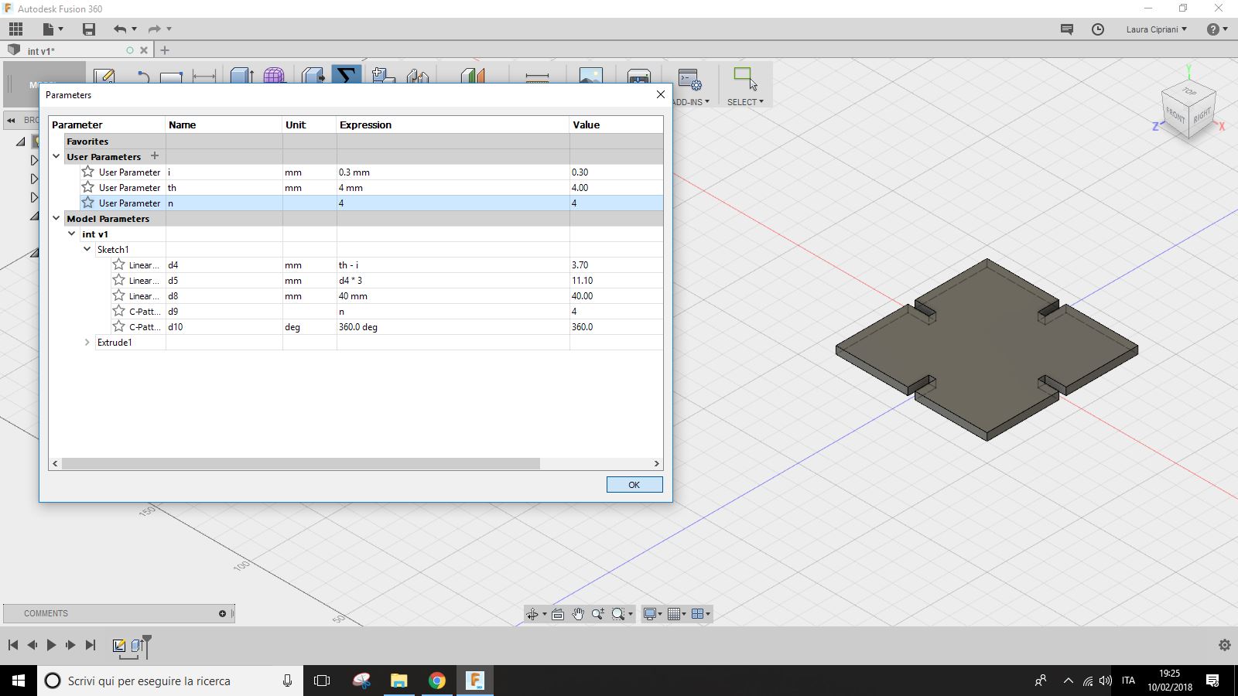Viewport: 1238px width, 696px height.
Task: Favorite the user parameter n
Action: click(x=88, y=203)
